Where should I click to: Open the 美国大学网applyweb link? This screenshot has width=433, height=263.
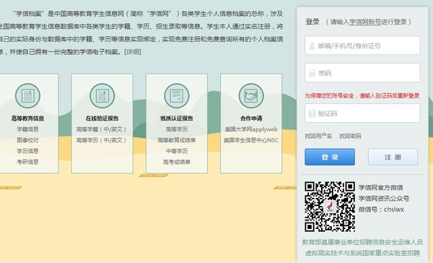pyautogui.click(x=251, y=129)
